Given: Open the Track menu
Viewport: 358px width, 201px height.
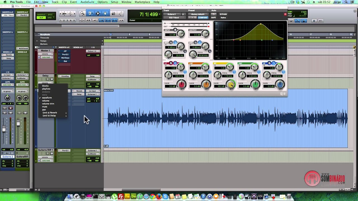Looking at the screenshot, I should tap(55, 2).
